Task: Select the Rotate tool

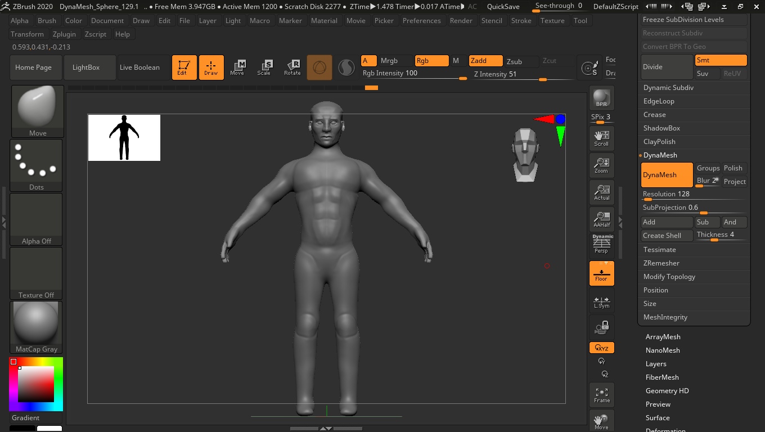Action: coord(292,67)
